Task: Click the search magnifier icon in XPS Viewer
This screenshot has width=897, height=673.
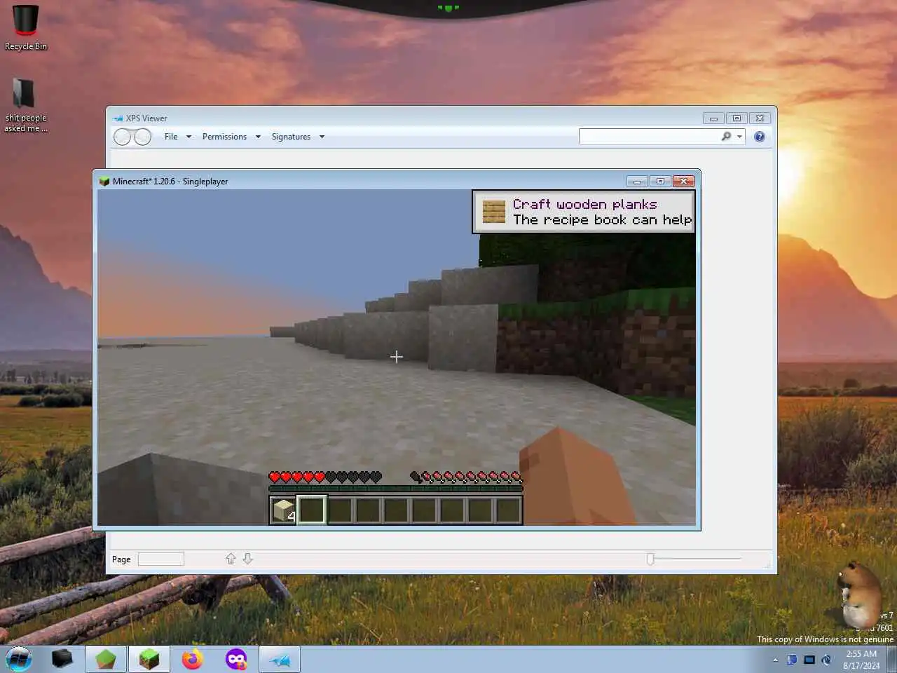Action: point(726,137)
